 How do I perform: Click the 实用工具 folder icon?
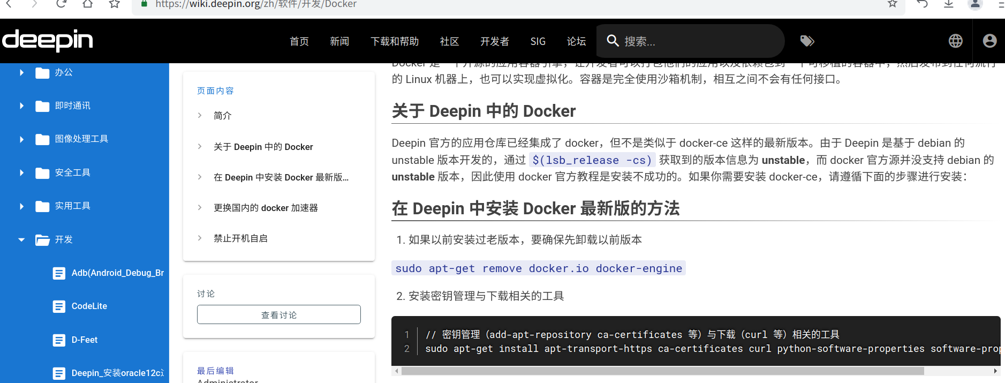tap(42, 206)
